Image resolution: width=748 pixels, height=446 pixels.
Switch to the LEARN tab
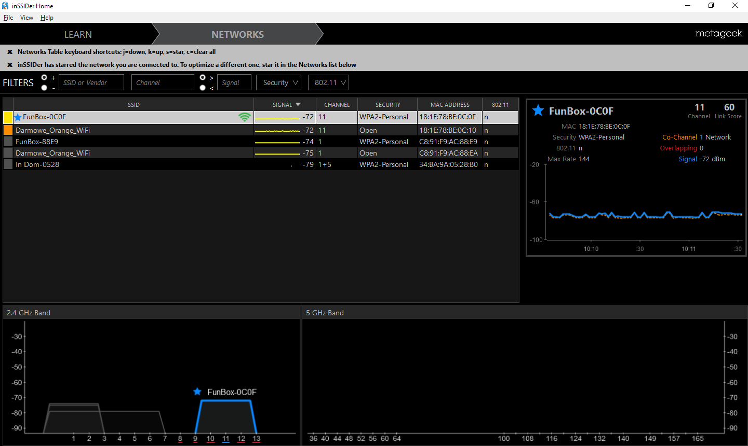78,34
